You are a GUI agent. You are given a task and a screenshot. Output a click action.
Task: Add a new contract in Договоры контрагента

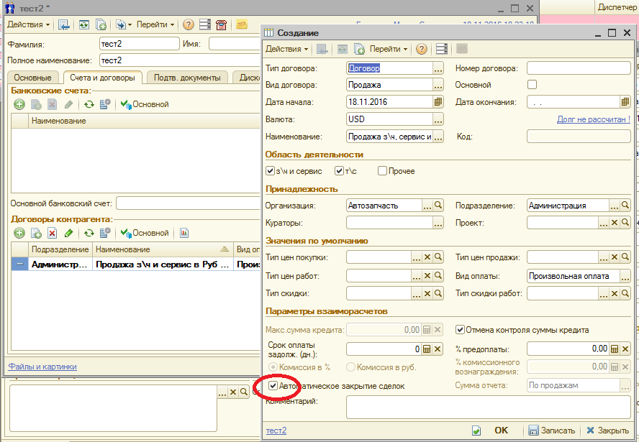19,233
